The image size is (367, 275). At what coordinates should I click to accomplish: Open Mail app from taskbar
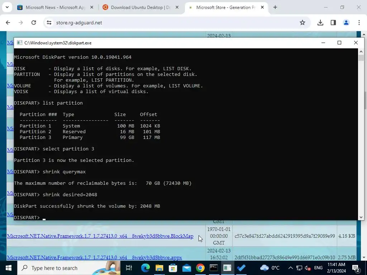pos(186,268)
